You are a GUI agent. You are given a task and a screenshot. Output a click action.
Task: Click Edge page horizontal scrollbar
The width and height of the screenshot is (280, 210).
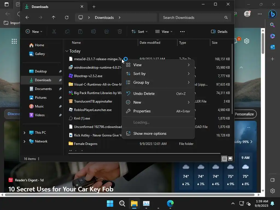pyautogui.click(x=130, y=195)
